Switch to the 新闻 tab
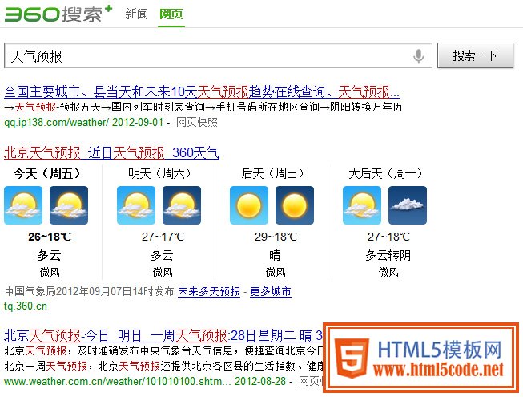The image size is (523, 397). (136, 14)
